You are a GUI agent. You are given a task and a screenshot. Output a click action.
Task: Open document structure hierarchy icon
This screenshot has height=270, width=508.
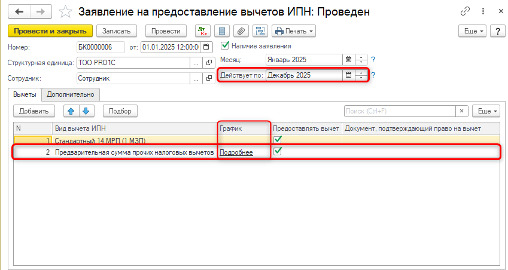tap(260, 31)
